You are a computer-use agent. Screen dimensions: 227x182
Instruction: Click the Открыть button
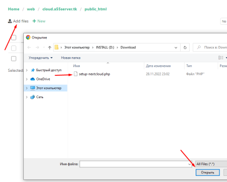point(208,172)
